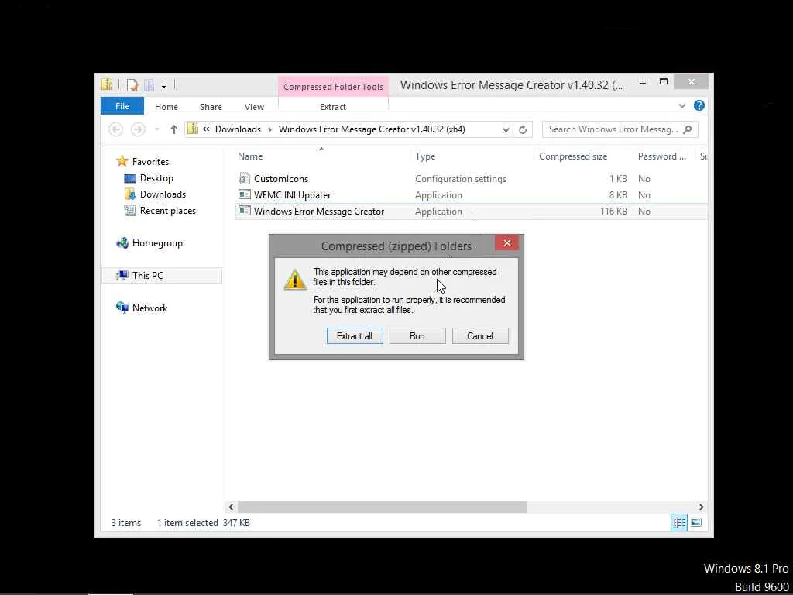Maximize the Explorer window
The image size is (793, 595).
[x=664, y=82]
